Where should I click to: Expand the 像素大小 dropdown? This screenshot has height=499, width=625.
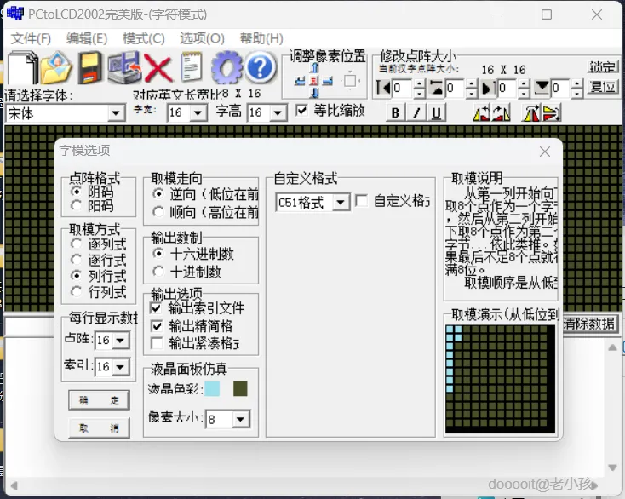click(241, 420)
